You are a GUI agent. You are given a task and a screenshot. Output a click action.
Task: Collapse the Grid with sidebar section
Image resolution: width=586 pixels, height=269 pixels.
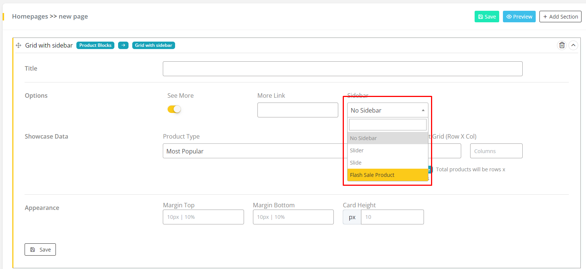point(573,45)
